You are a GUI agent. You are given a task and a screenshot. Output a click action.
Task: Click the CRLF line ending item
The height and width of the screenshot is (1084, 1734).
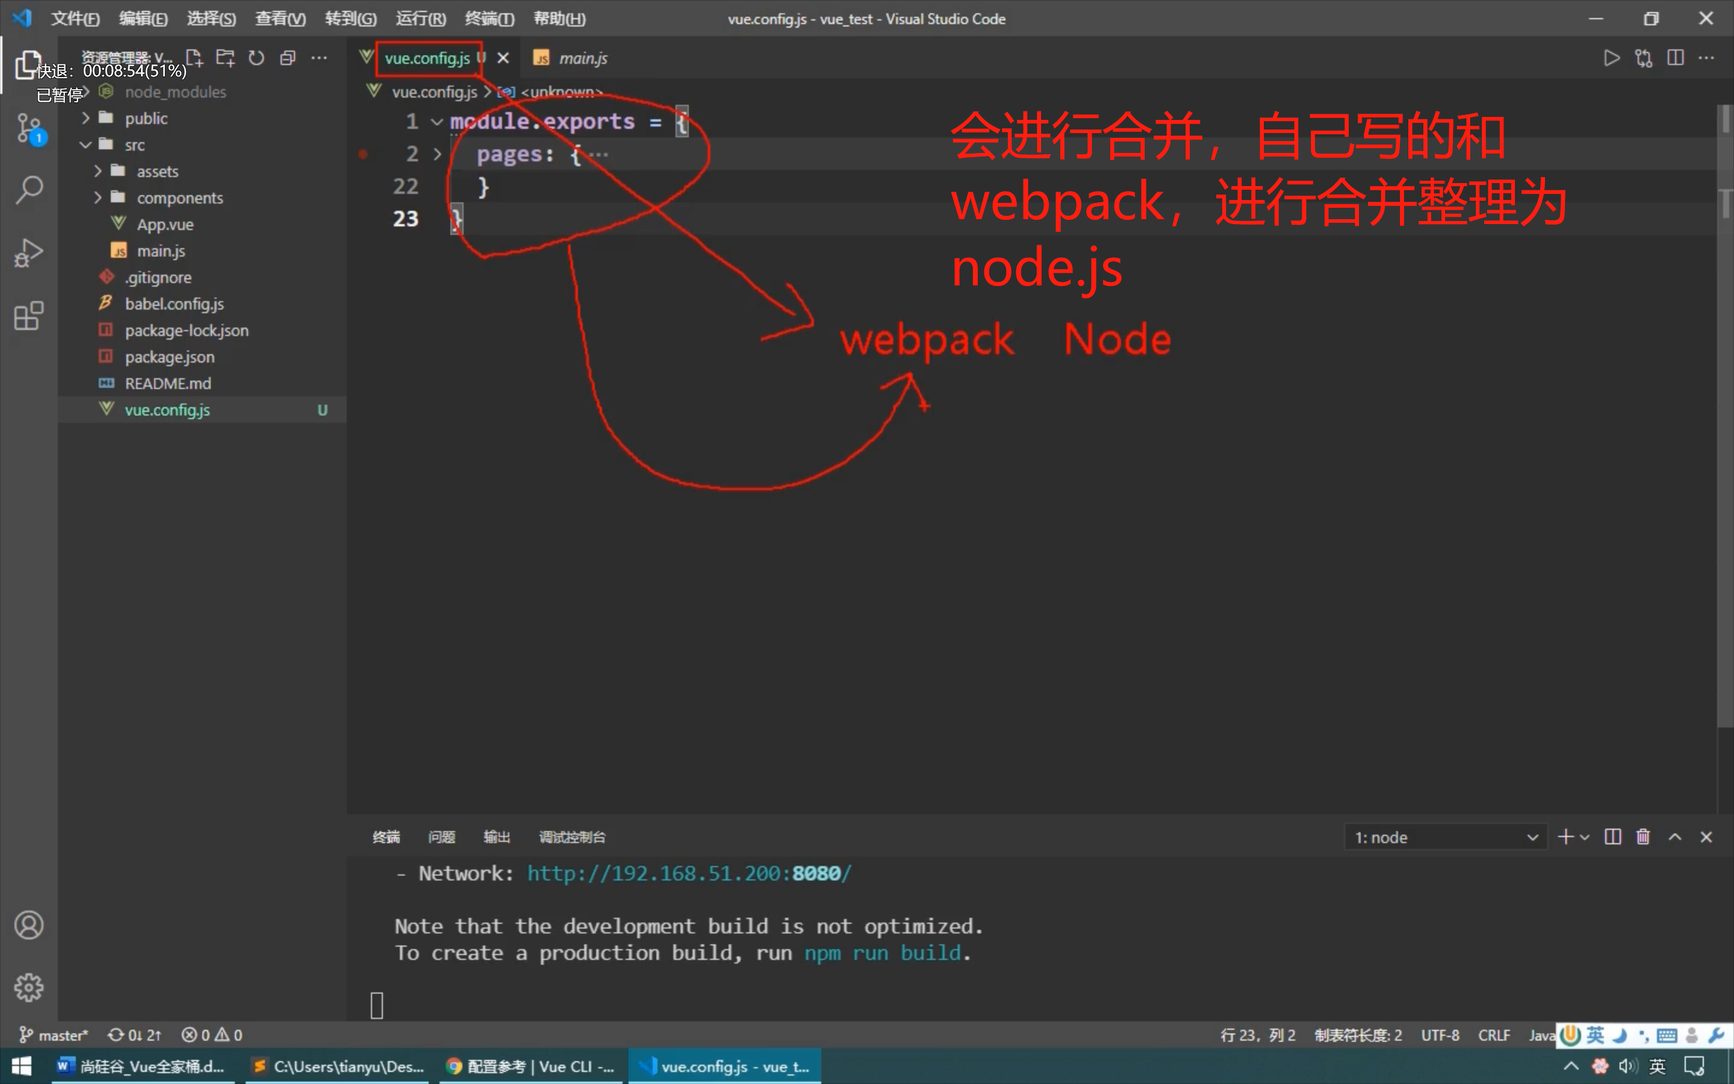pos(1494,1035)
